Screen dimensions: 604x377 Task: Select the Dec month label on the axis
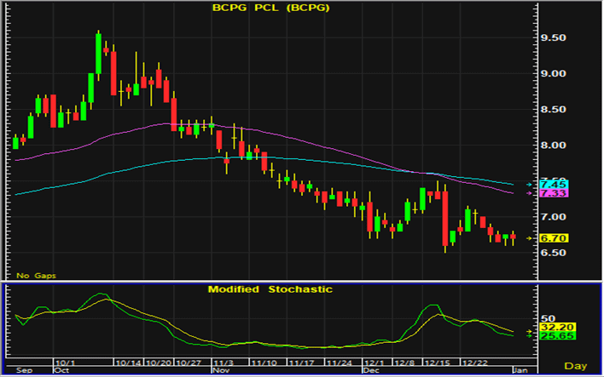coord(370,371)
